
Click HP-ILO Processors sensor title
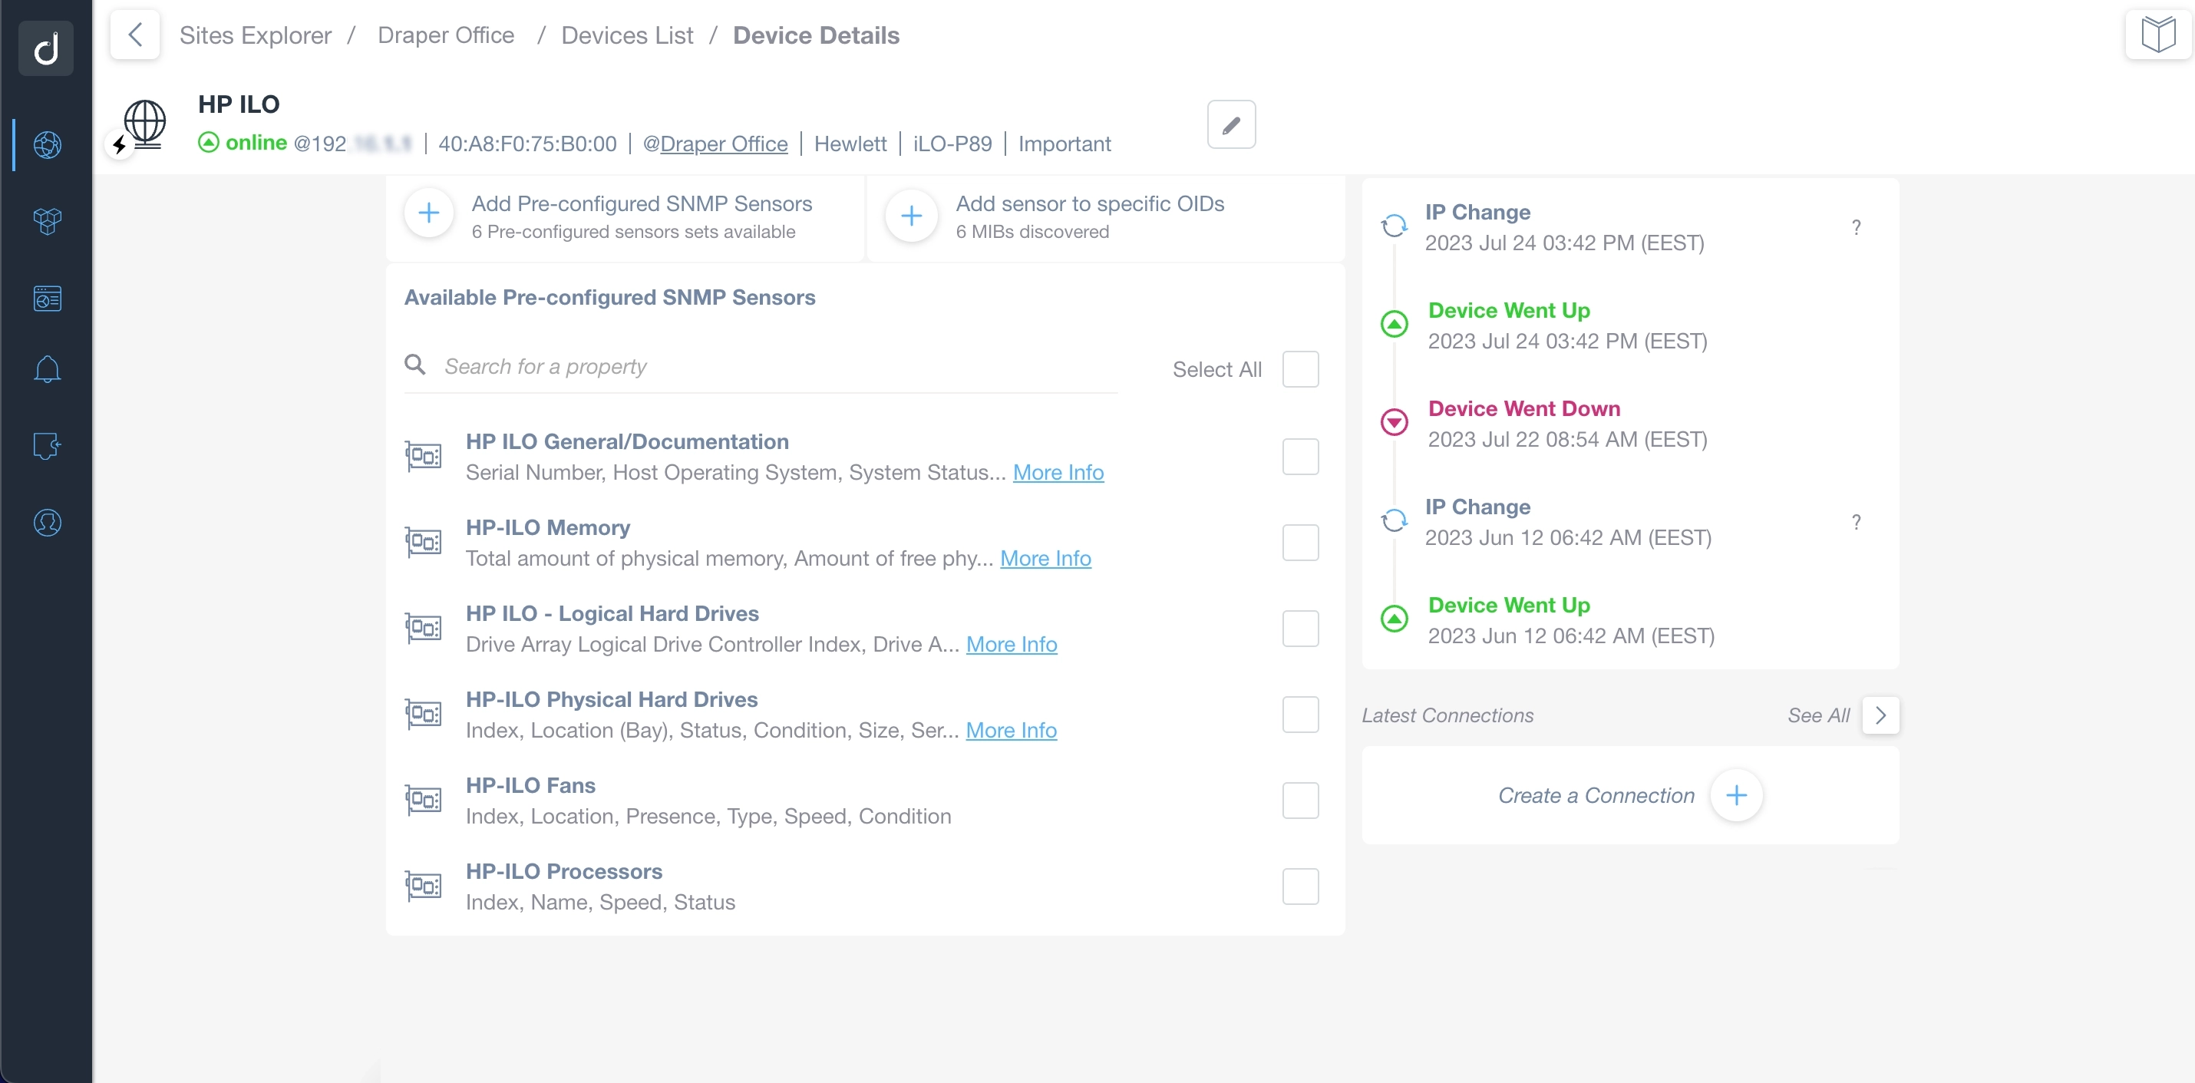click(563, 871)
